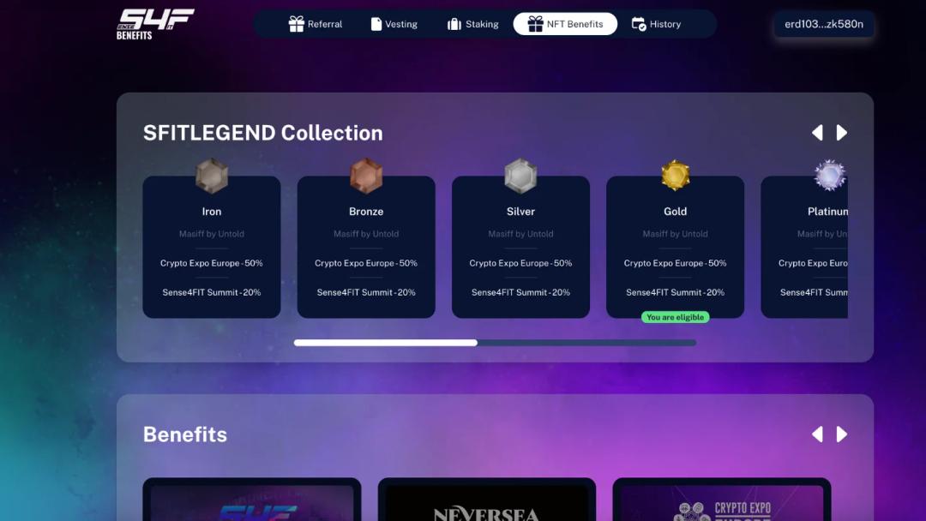Click the 'You are eligible' badge
Viewport: 926px width, 521px height.
click(675, 317)
